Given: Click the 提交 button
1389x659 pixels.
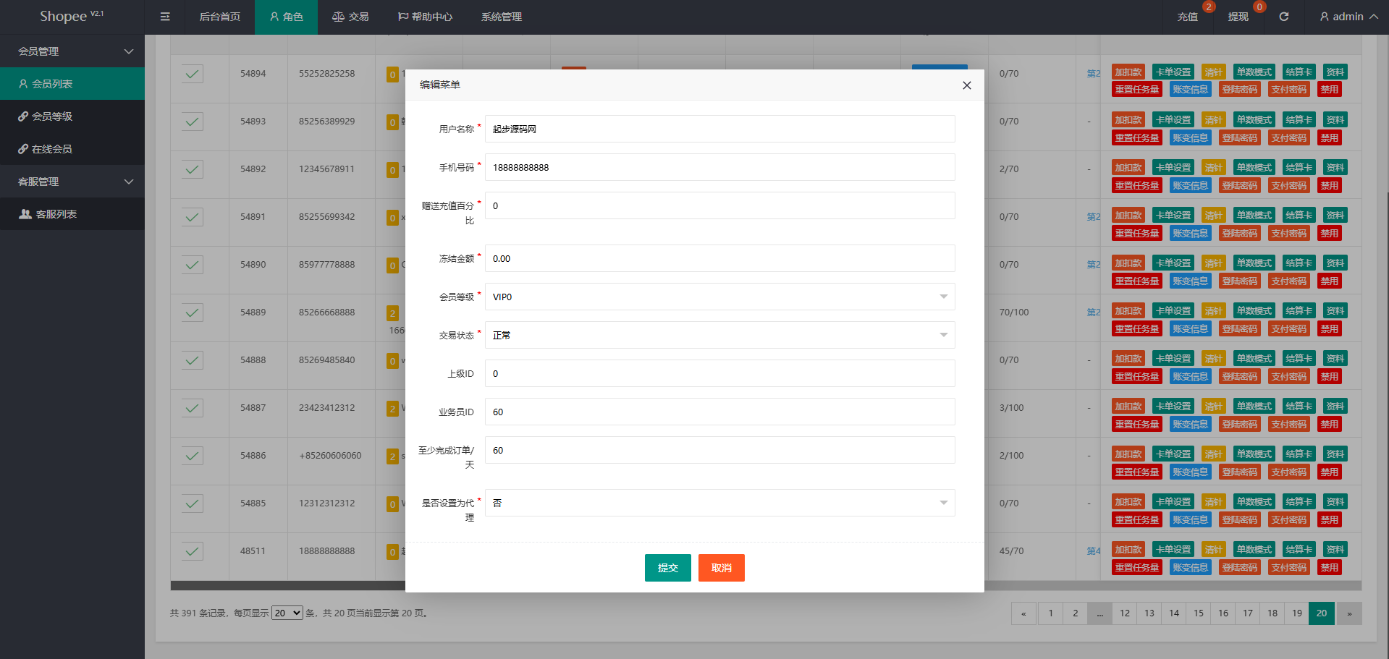Looking at the screenshot, I should point(667,568).
